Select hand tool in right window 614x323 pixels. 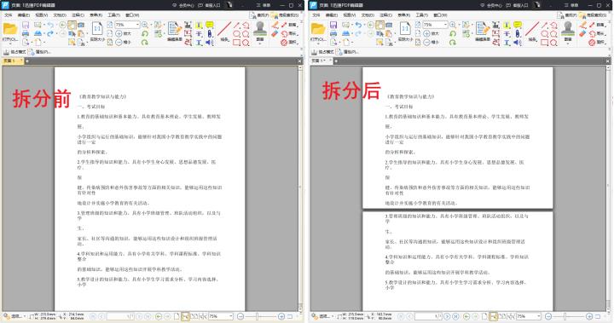coord(379,25)
